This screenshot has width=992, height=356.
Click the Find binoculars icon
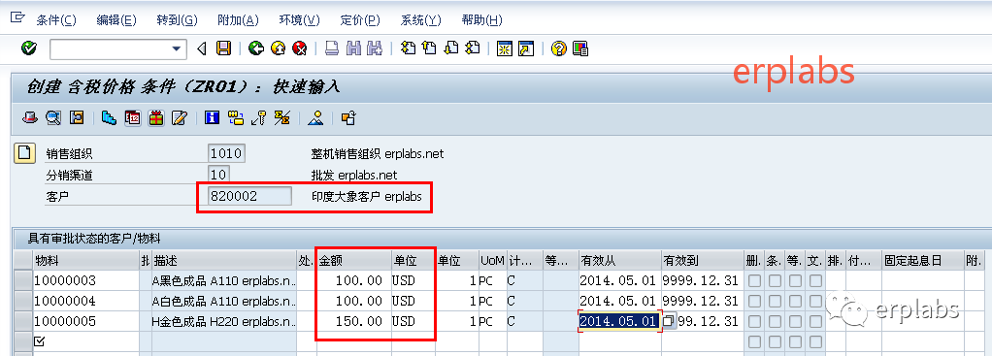pos(353,49)
